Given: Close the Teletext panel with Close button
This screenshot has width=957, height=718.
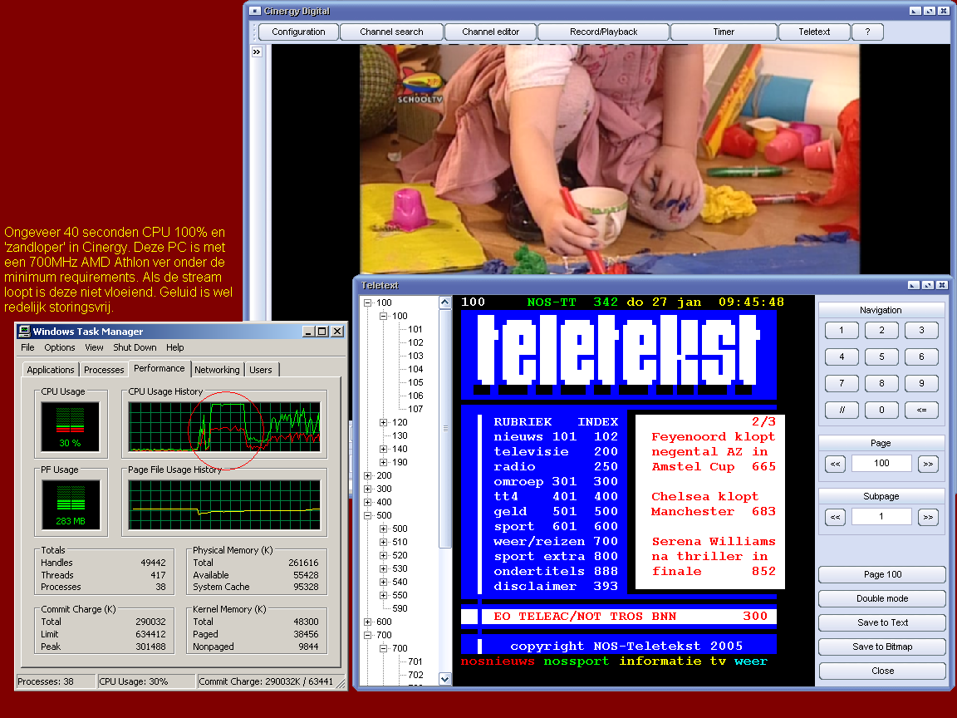Looking at the screenshot, I should (x=882, y=671).
